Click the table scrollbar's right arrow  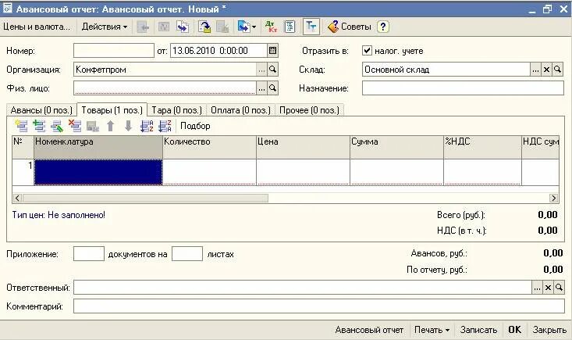click(x=554, y=198)
